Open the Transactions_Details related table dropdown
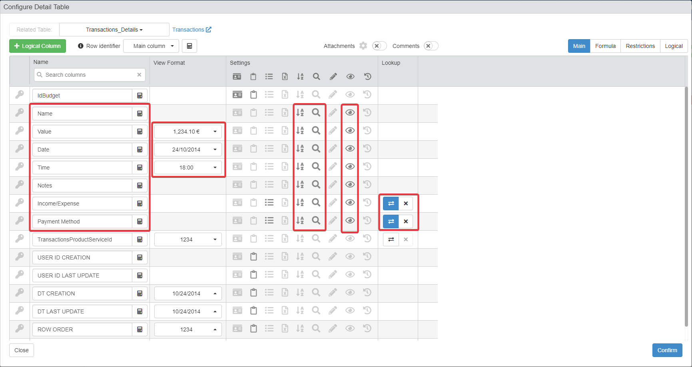This screenshot has height=367, width=692. 114,30
